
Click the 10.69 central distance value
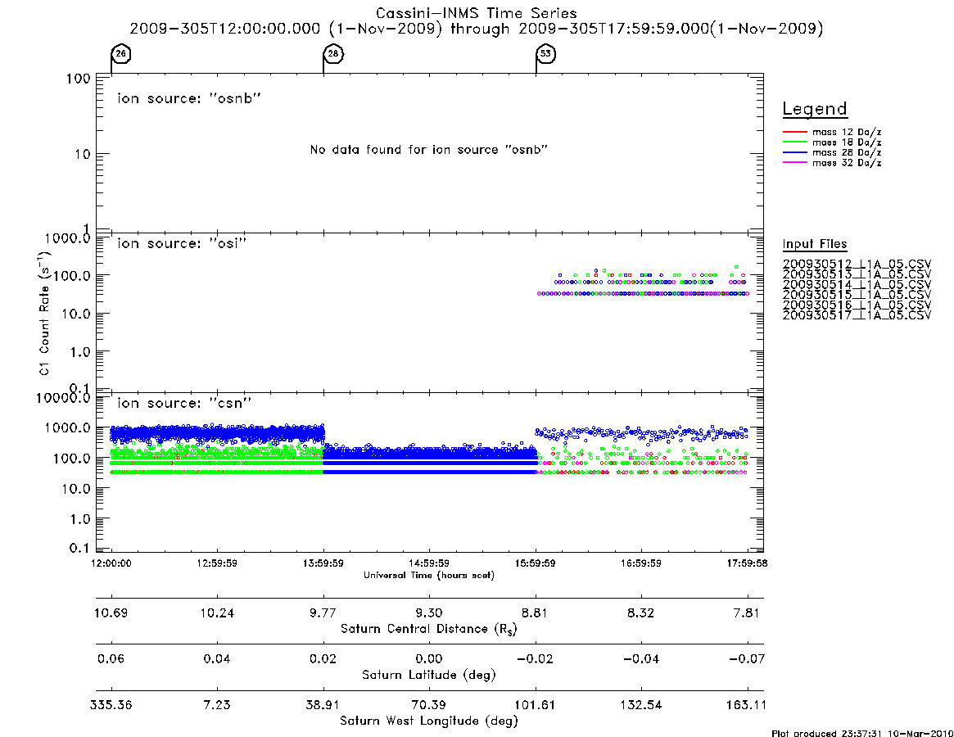point(111,613)
